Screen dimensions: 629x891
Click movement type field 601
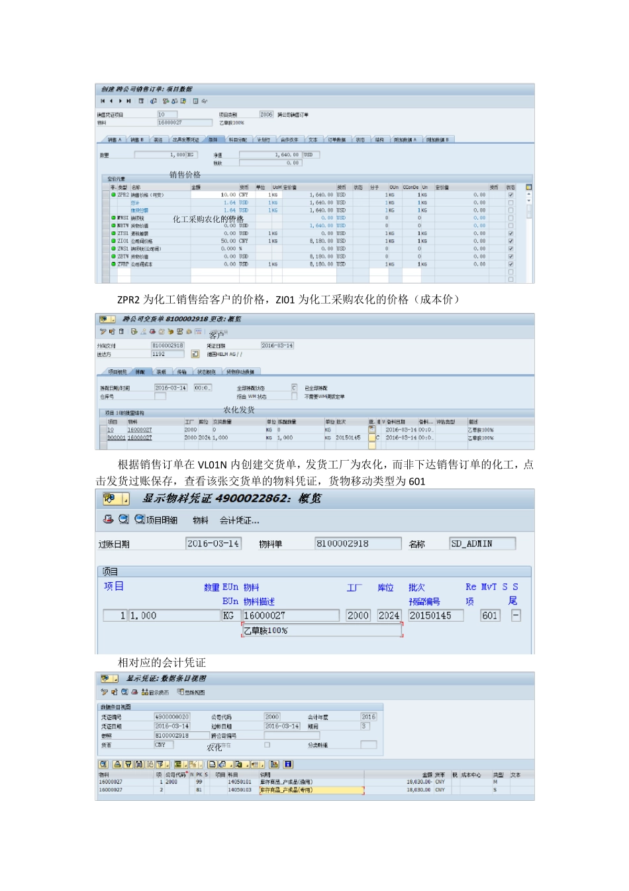click(489, 615)
